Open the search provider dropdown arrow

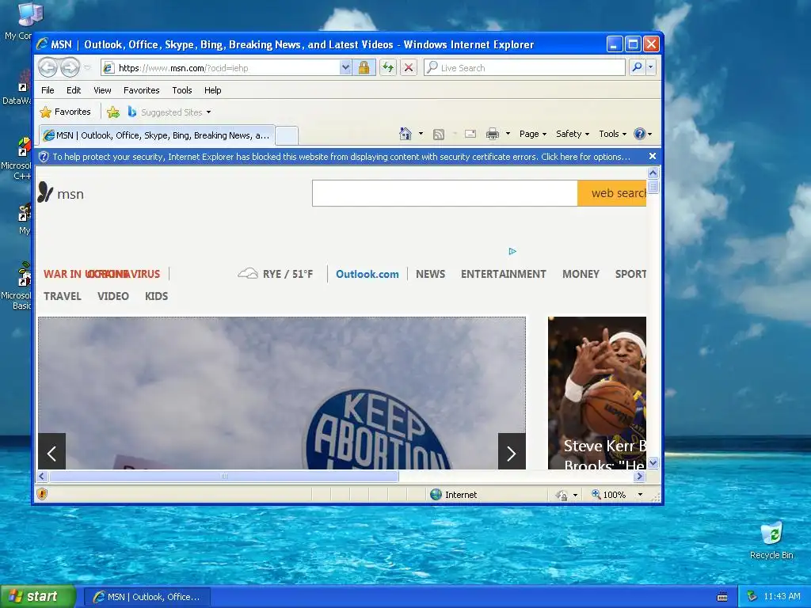pyautogui.click(x=651, y=67)
